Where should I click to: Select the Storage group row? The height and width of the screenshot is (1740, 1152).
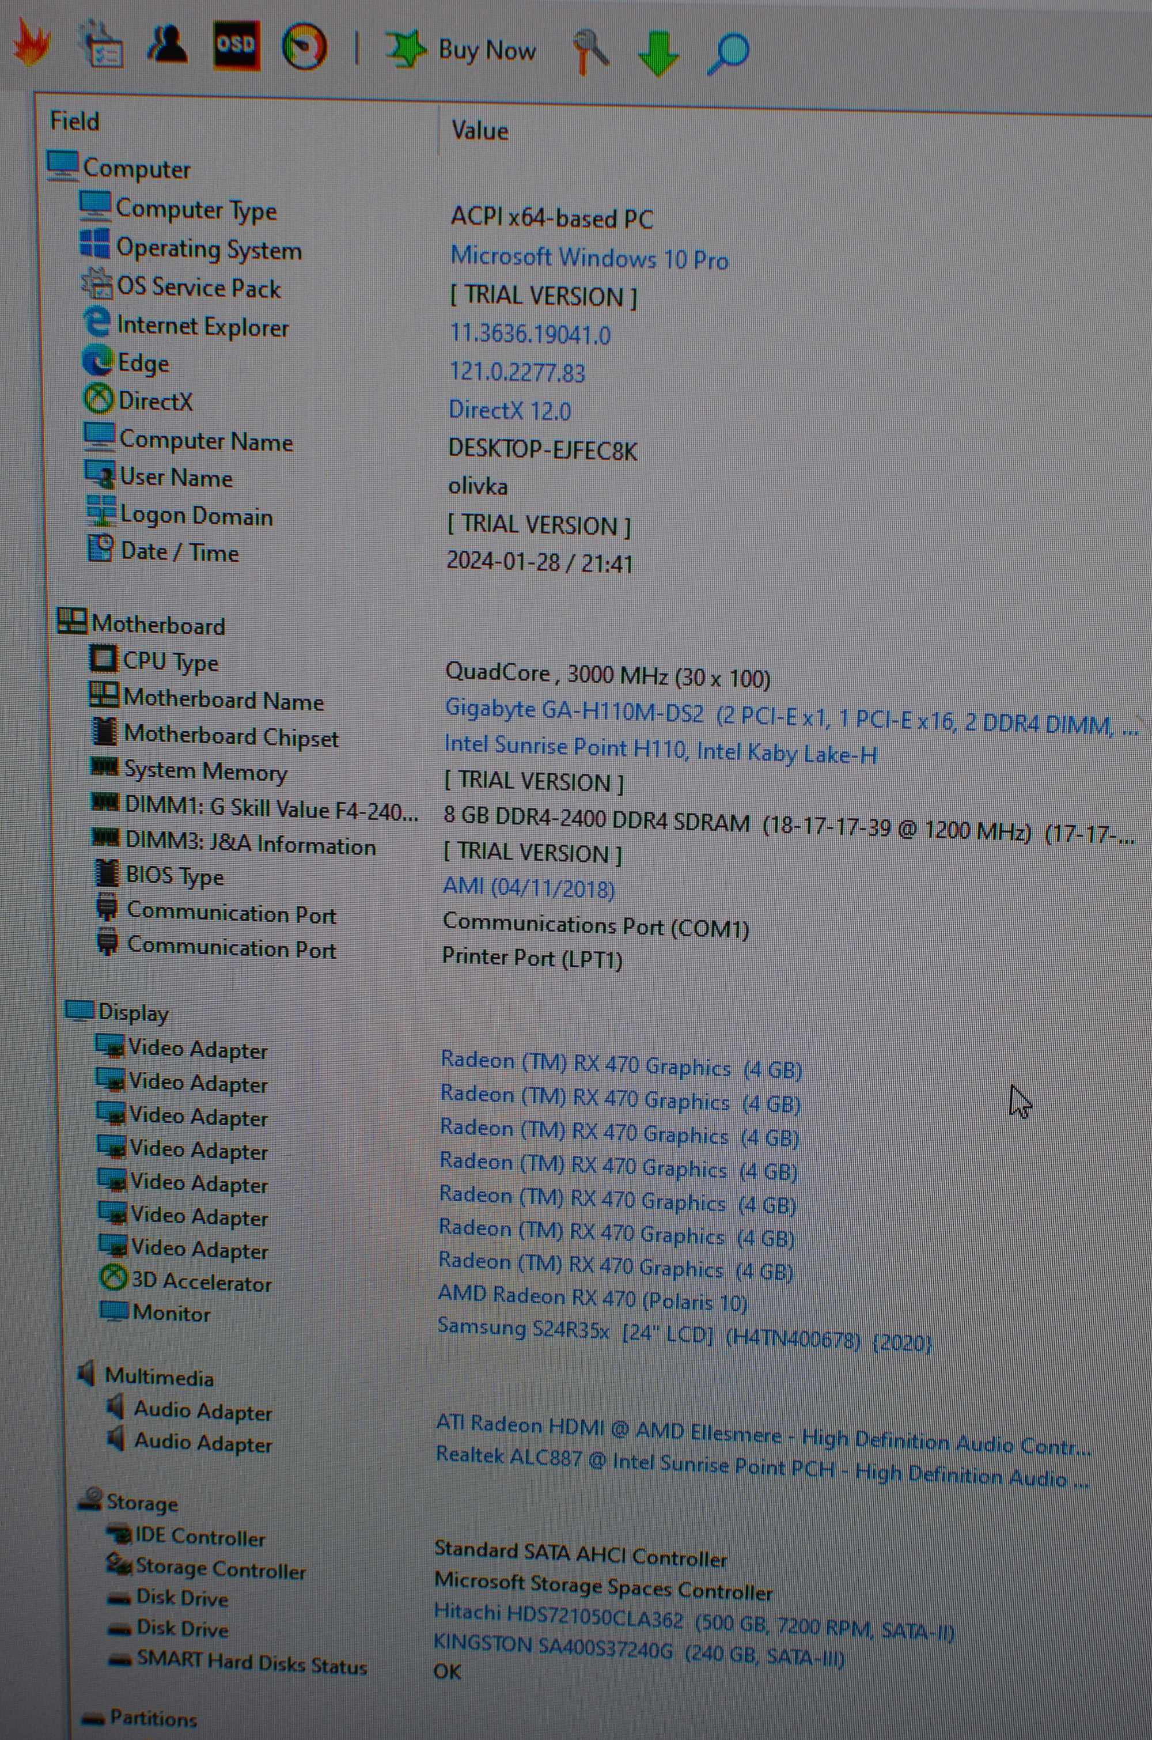(x=129, y=1501)
